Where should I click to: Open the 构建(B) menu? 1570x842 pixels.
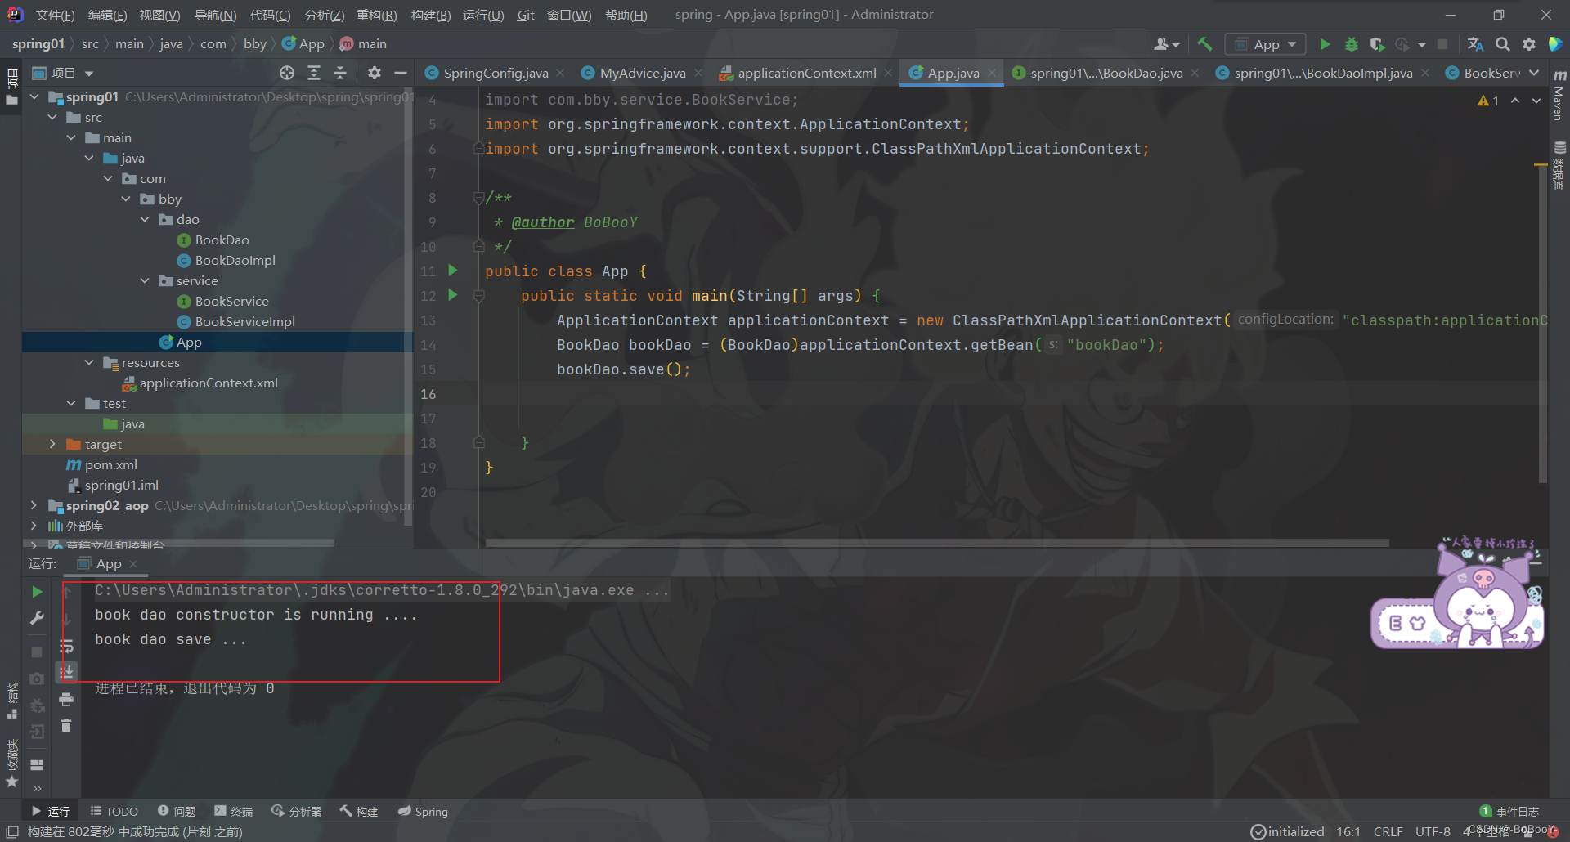coord(431,15)
